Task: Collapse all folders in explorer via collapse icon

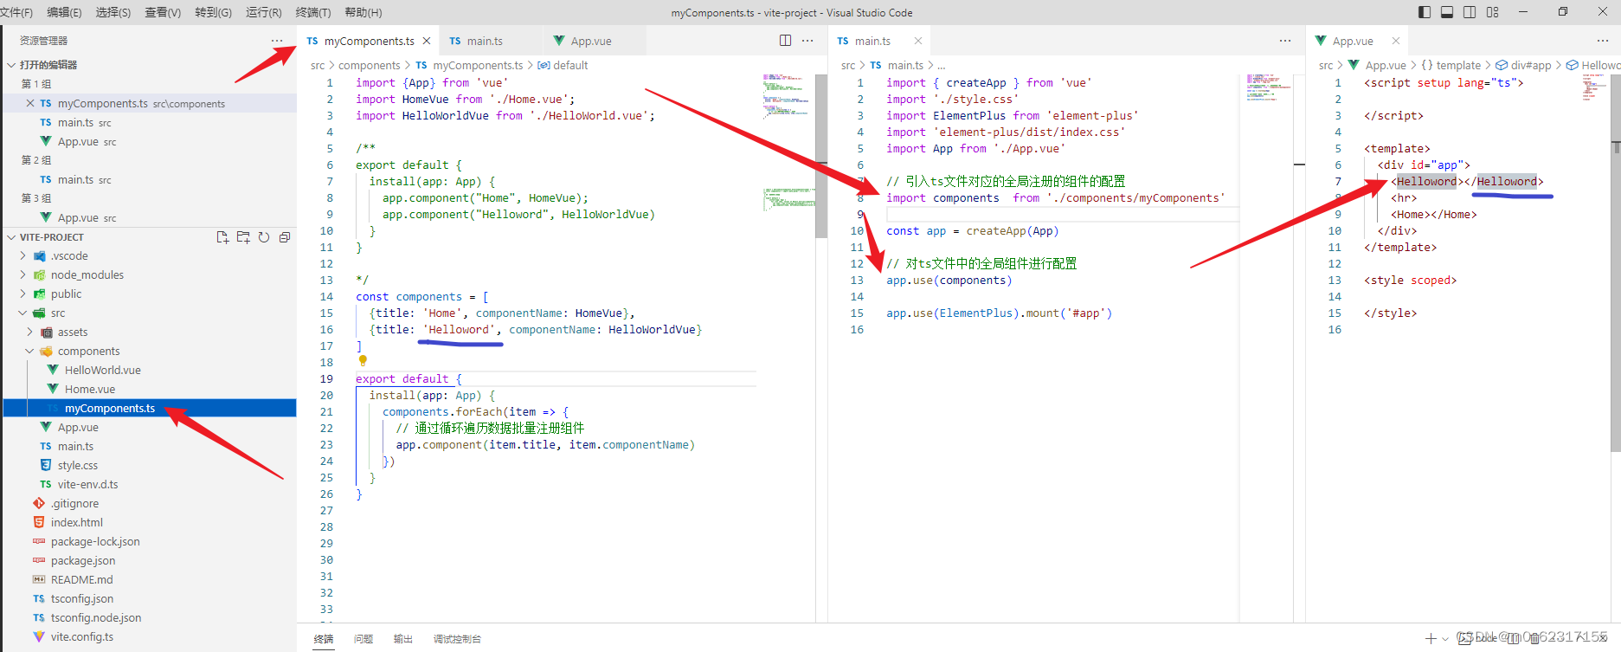Action: pos(285,237)
